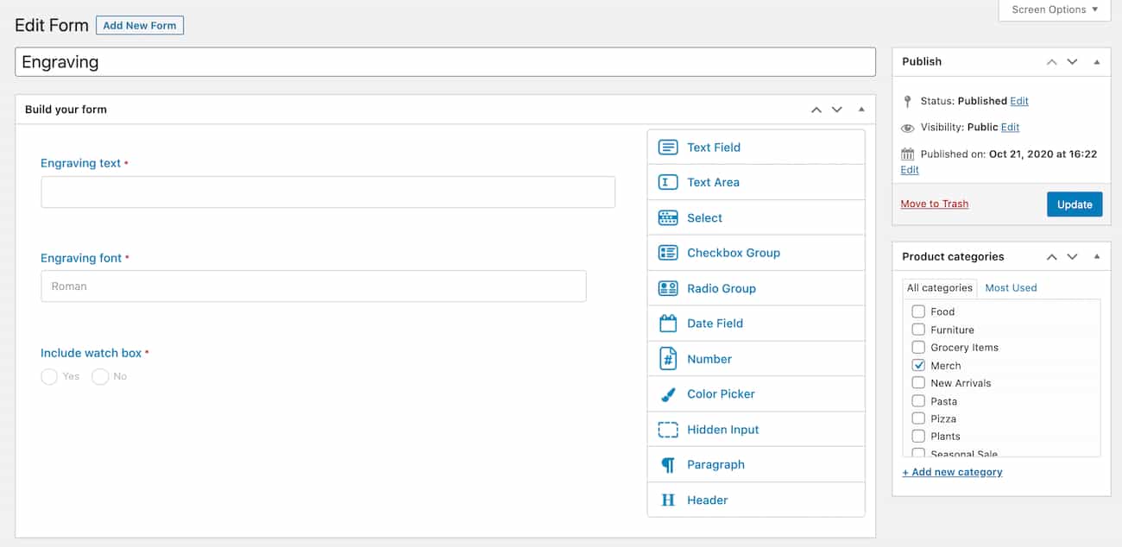Click the Text Area icon

tap(668, 182)
